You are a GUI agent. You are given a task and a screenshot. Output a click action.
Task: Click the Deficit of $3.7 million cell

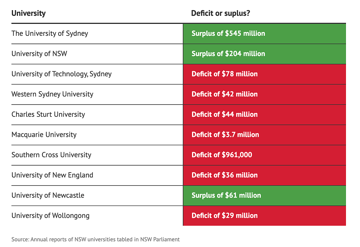[x=264, y=135]
